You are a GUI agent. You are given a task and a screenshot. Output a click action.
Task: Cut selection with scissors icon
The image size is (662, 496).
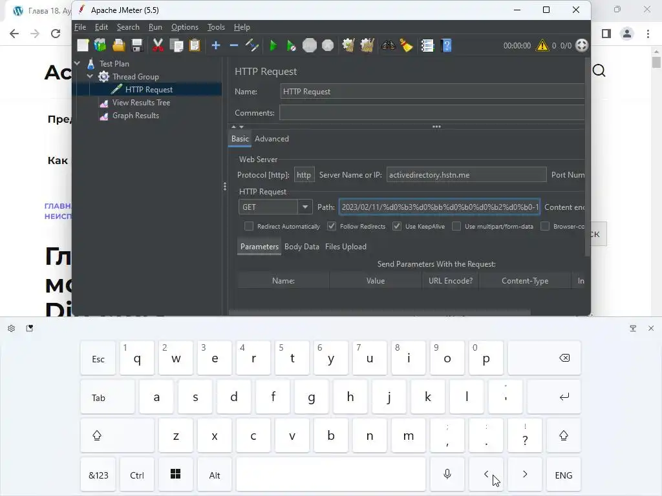[158, 45]
